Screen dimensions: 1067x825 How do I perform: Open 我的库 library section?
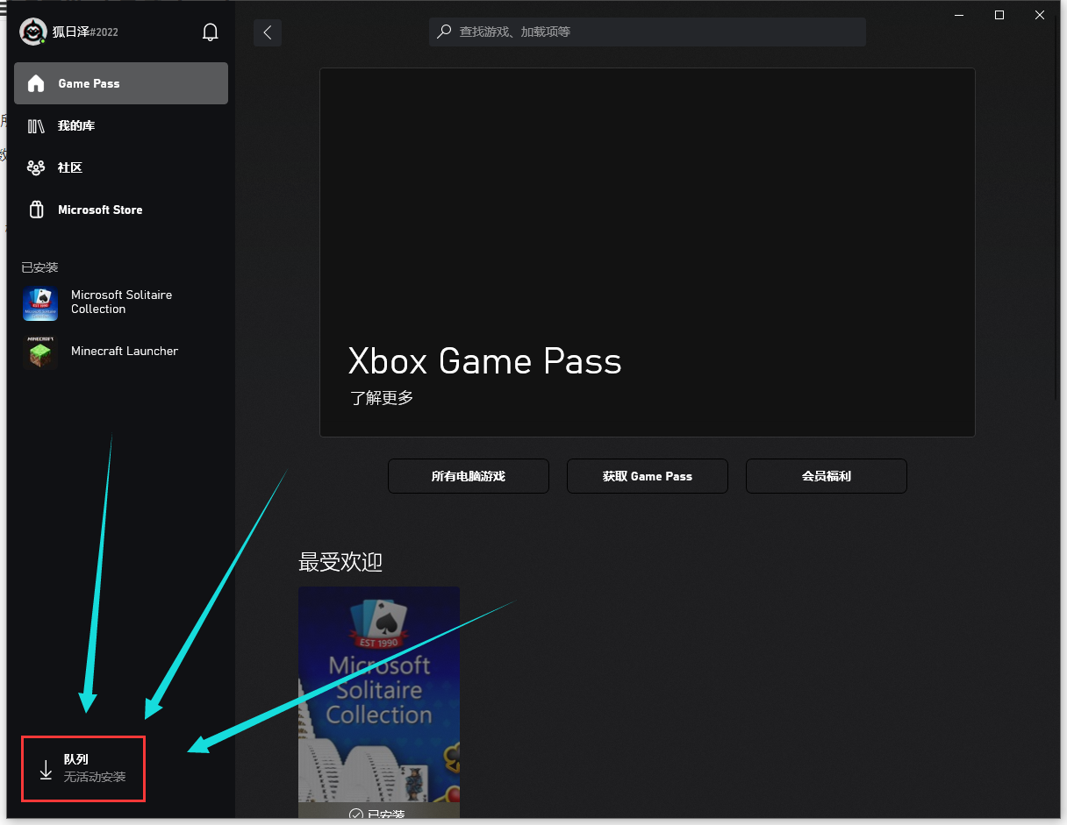point(76,126)
